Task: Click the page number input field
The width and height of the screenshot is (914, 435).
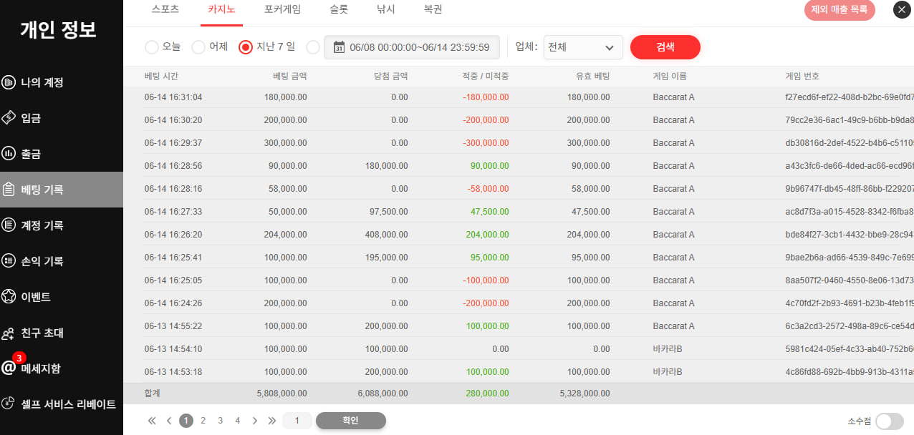Action: click(297, 421)
